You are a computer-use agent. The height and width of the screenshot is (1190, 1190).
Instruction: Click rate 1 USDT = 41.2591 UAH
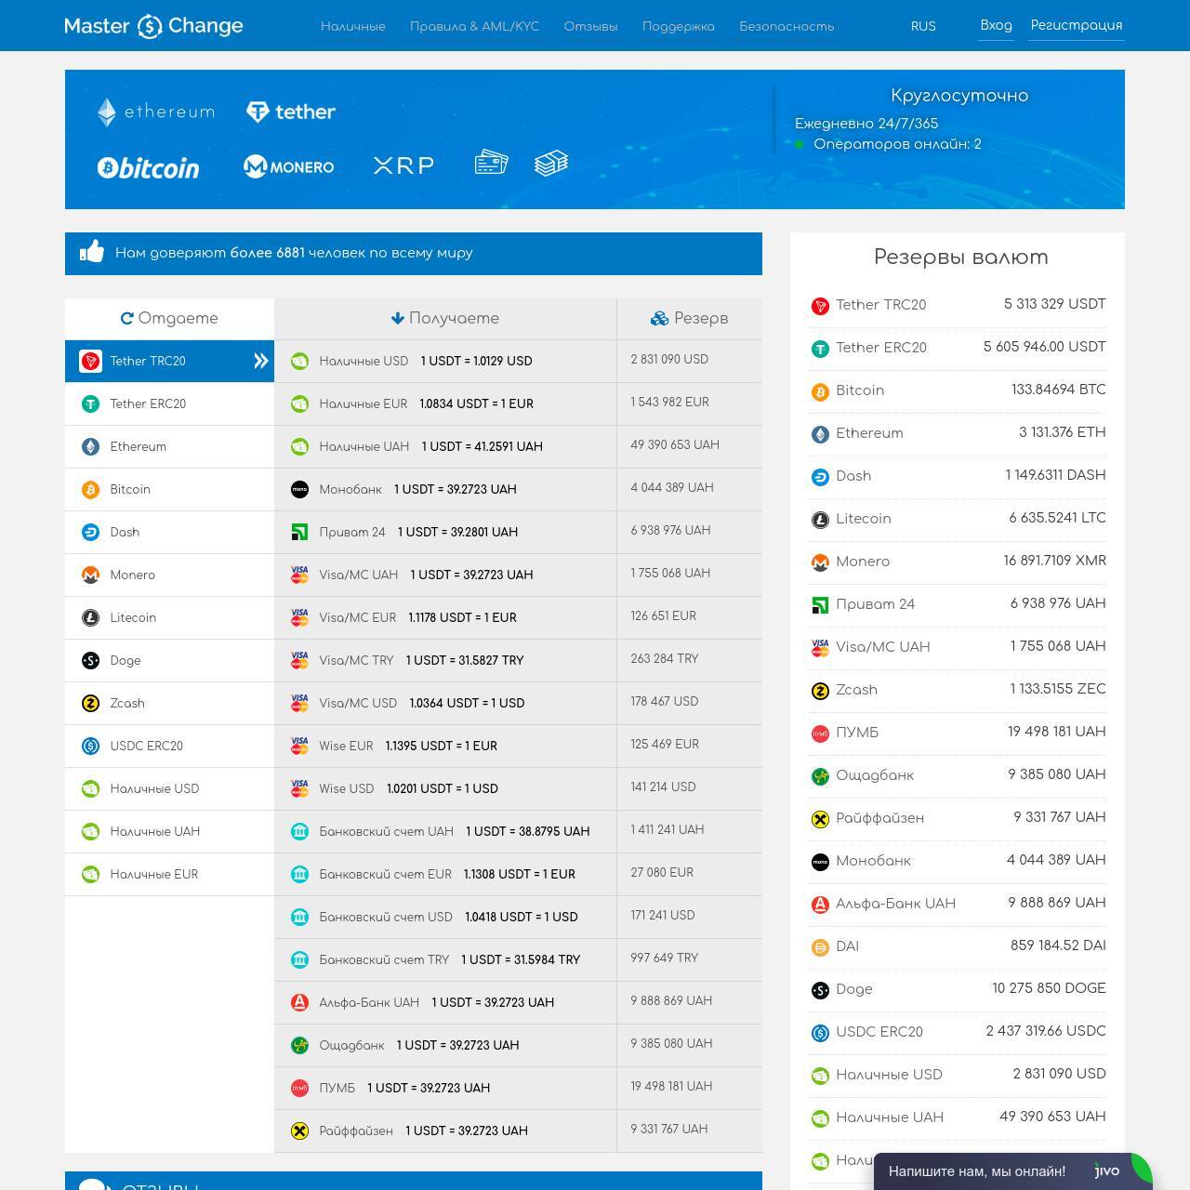tap(483, 446)
